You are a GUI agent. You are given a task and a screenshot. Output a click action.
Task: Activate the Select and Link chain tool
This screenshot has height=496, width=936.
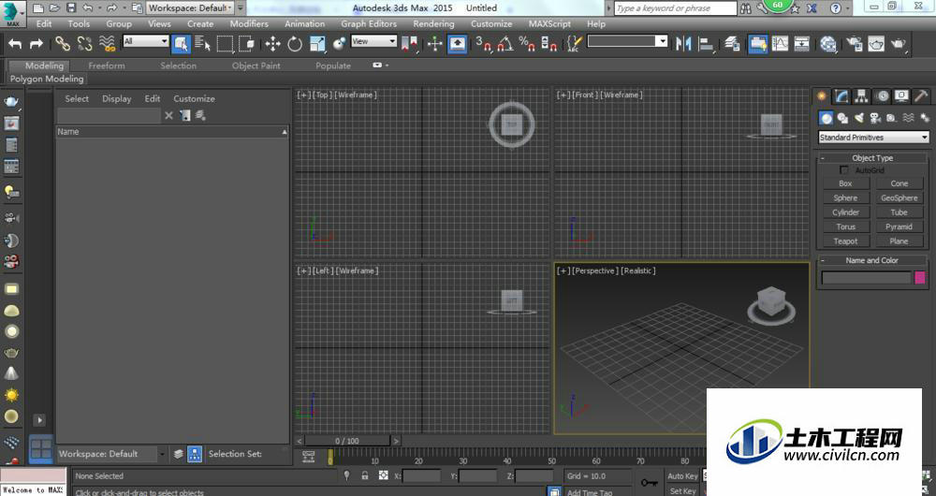[63, 44]
